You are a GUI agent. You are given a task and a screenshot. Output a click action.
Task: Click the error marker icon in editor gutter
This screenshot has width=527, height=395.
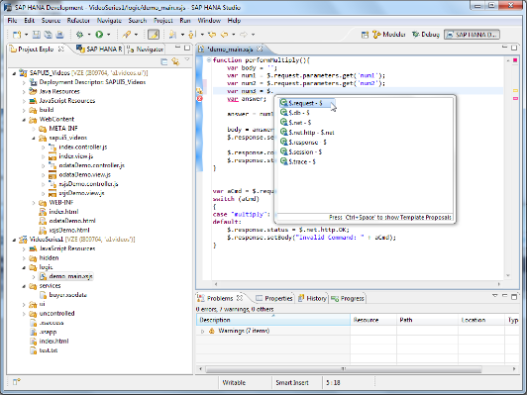[200, 99]
